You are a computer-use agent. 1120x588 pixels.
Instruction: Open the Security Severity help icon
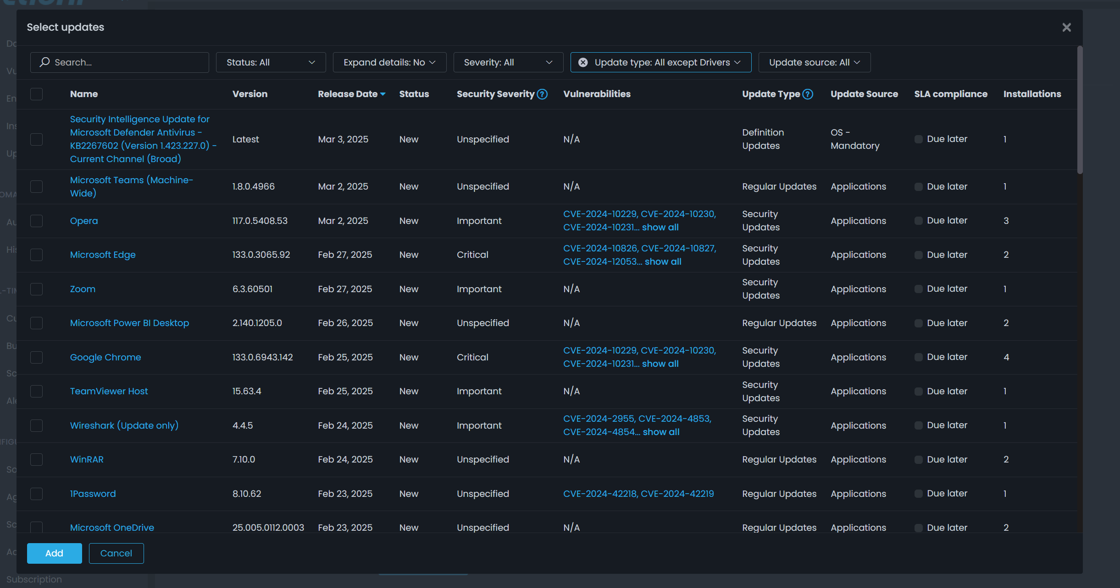(542, 94)
